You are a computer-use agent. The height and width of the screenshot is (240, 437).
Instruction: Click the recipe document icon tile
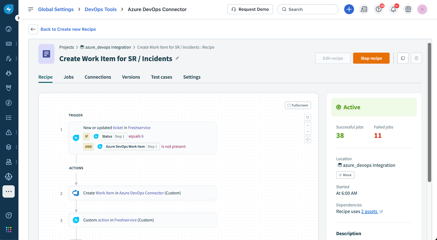(46, 54)
